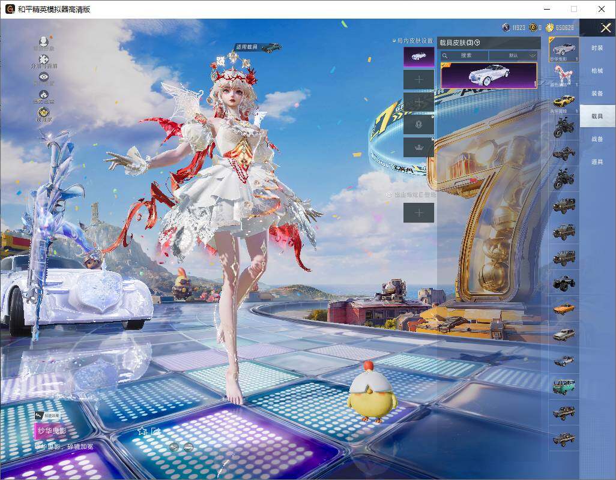616x480 pixels.
Task: Select the silver sedan thumbnail
Action: [x=564, y=334]
